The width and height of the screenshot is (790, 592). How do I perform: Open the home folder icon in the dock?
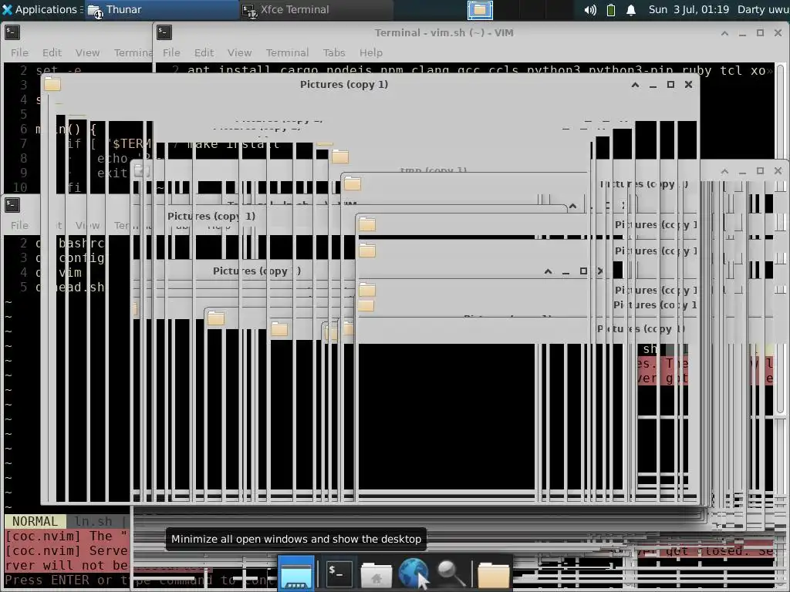(x=376, y=575)
